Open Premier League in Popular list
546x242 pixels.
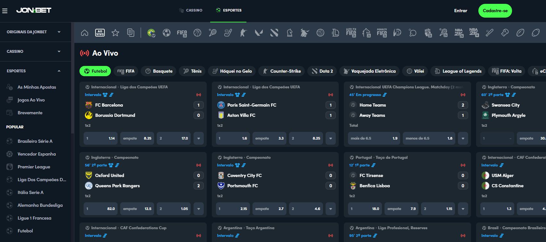[x=34, y=167]
